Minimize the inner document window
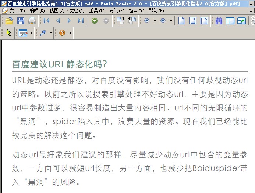 (252, 11)
